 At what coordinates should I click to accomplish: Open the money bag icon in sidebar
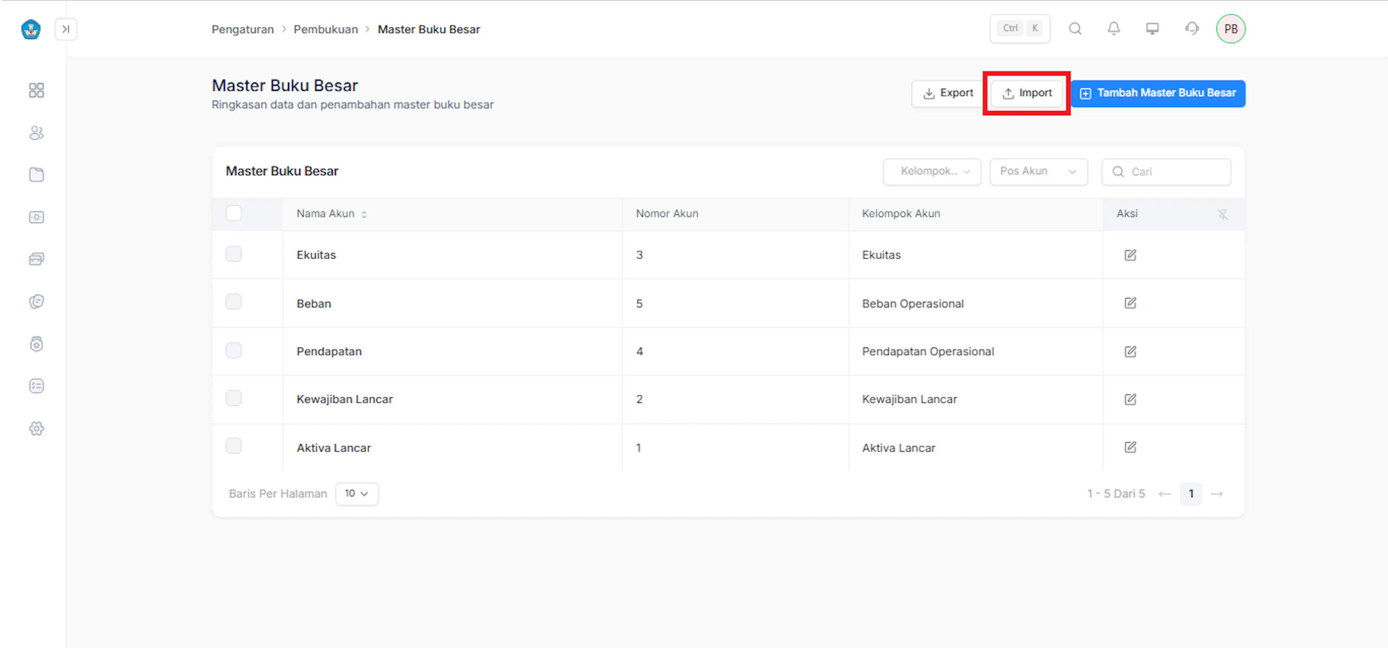[37, 344]
